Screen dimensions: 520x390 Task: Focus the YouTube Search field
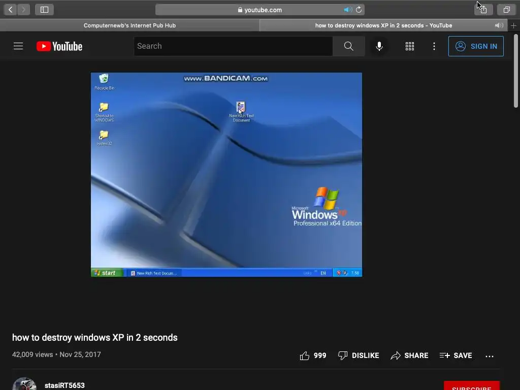[233, 46]
